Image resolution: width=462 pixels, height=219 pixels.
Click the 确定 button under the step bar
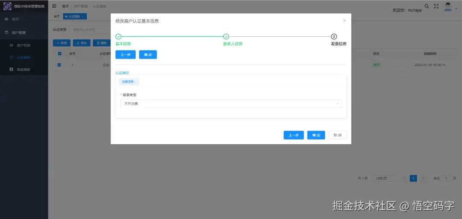point(148,54)
